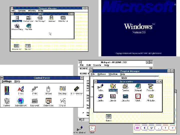Launch Cardfile from the Accessories group
The width and height of the screenshot is (180, 135).
point(100,98)
